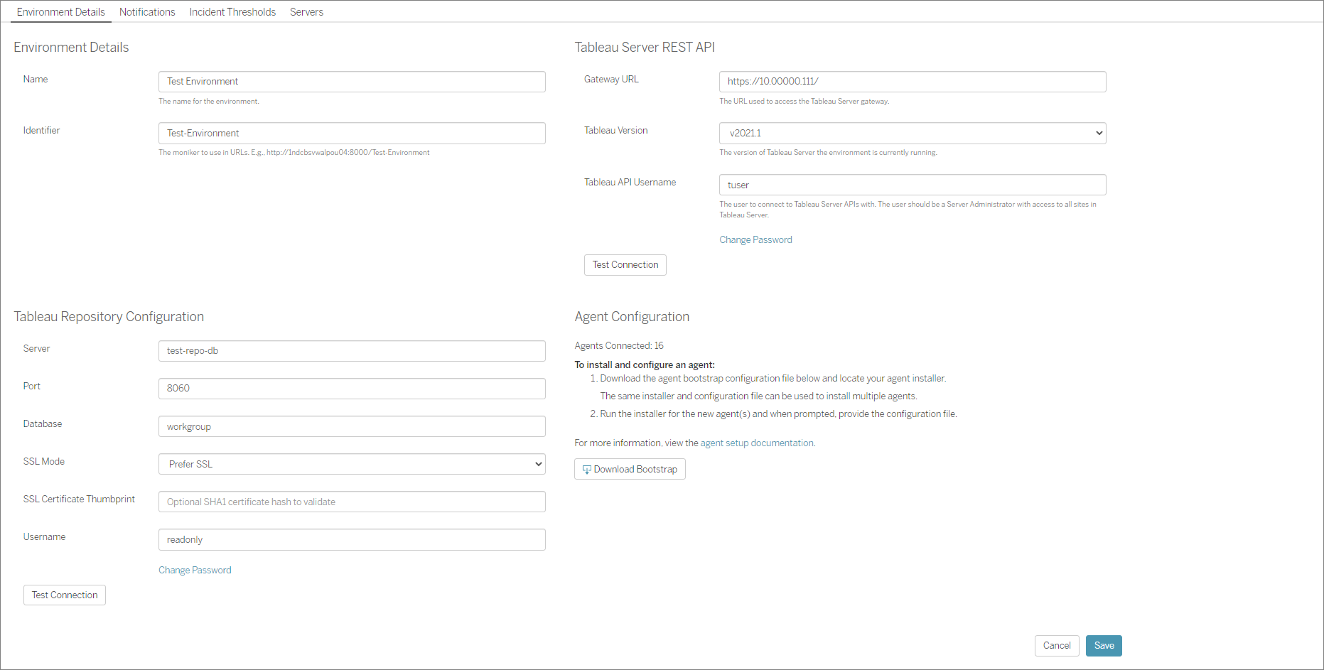The image size is (1324, 670).
Task: Test the REST API connection
Action: [625, 265]
